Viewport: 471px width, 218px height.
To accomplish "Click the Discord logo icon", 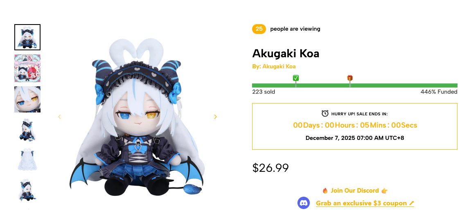I will tap(303, 203).
